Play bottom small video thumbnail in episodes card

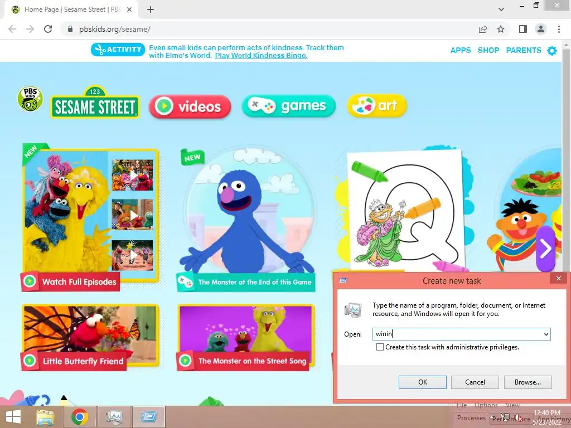[x=132, y=255]
